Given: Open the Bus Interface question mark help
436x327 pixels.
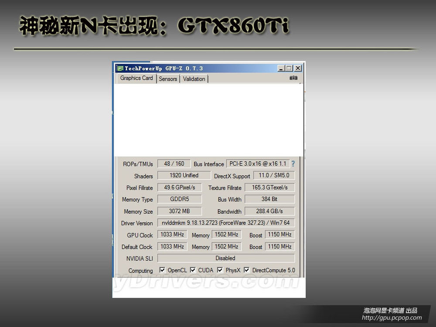Looking at the screenshot, I should [293, 164].
